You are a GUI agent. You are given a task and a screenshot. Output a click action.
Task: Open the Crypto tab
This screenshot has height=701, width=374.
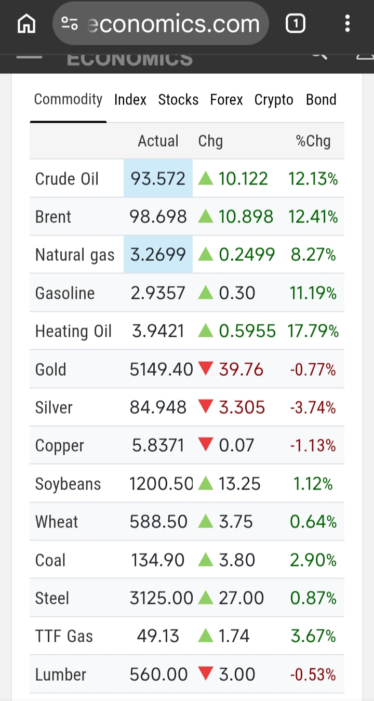click(274, 100)
